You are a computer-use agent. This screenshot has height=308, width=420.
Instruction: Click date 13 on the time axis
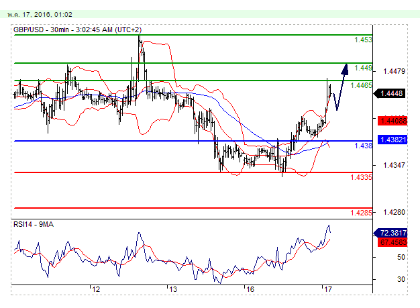[172, 290]
